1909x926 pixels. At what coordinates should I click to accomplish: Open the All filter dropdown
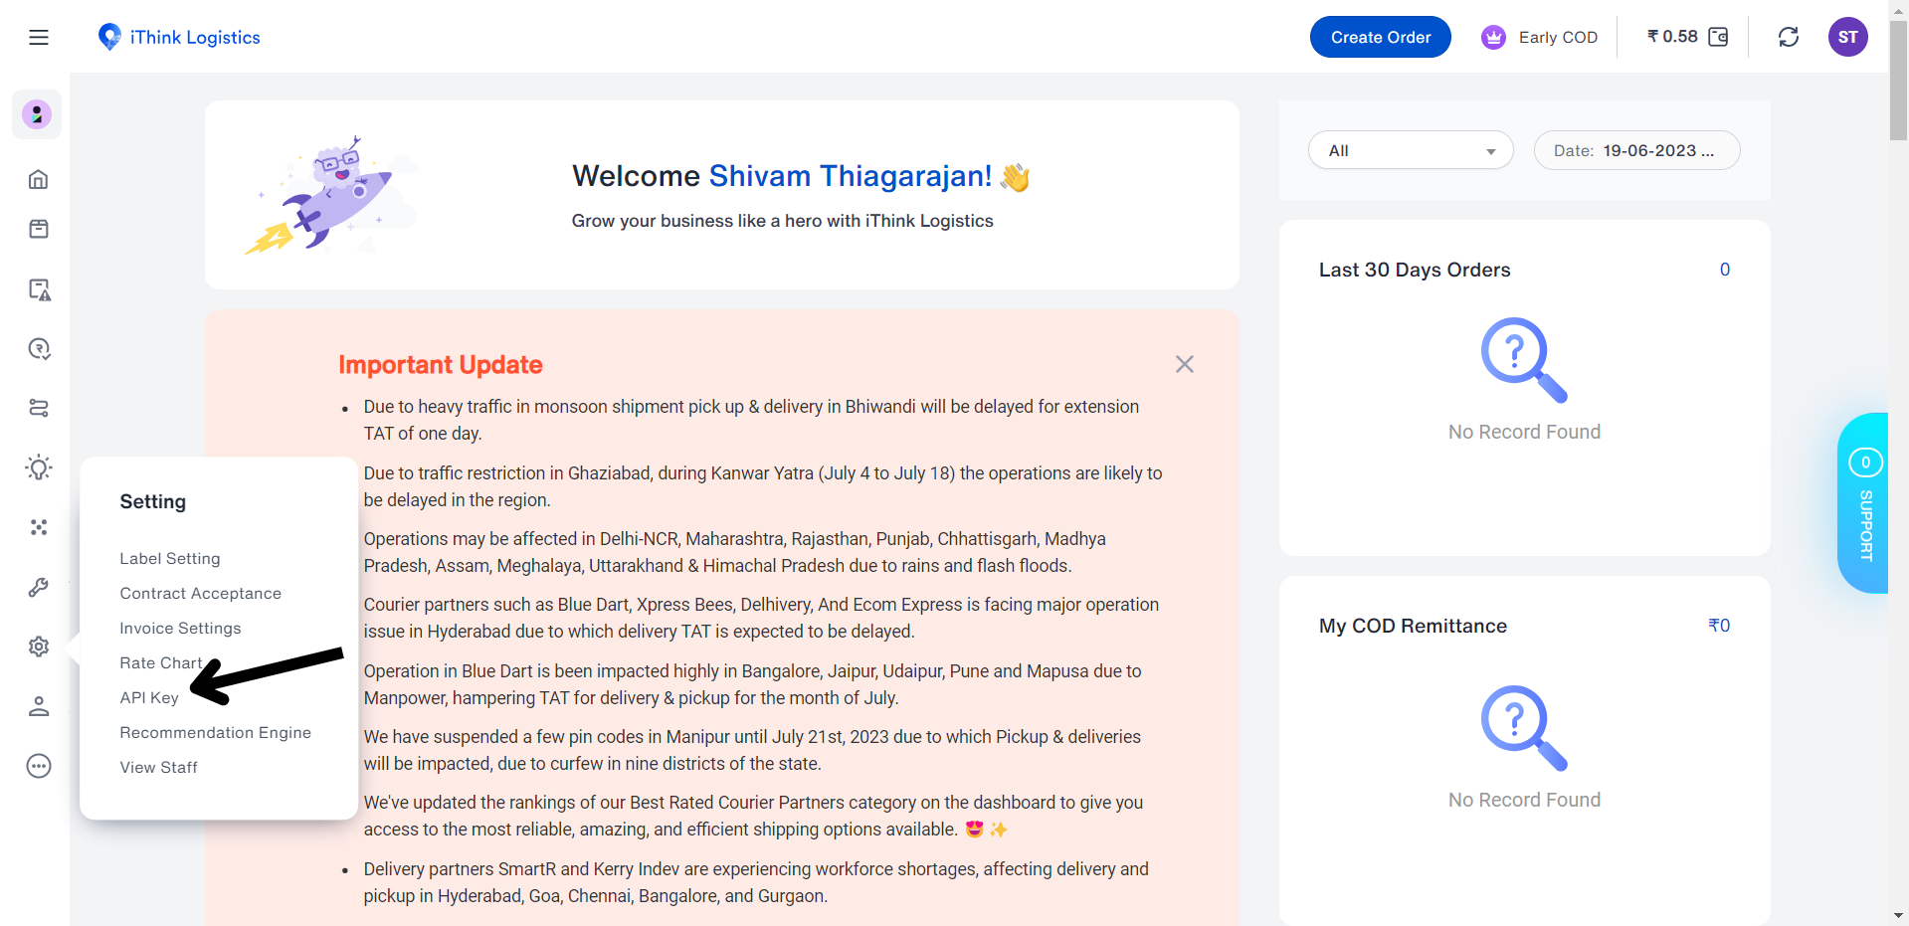coord(1411,150)
